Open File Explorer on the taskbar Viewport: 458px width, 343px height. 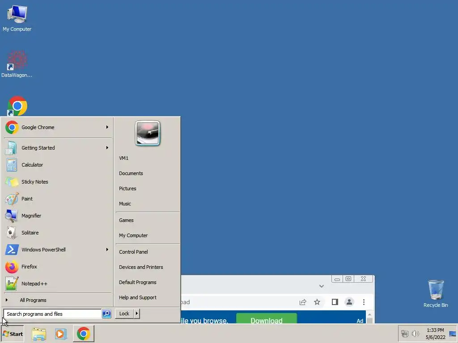click(39, 334)
